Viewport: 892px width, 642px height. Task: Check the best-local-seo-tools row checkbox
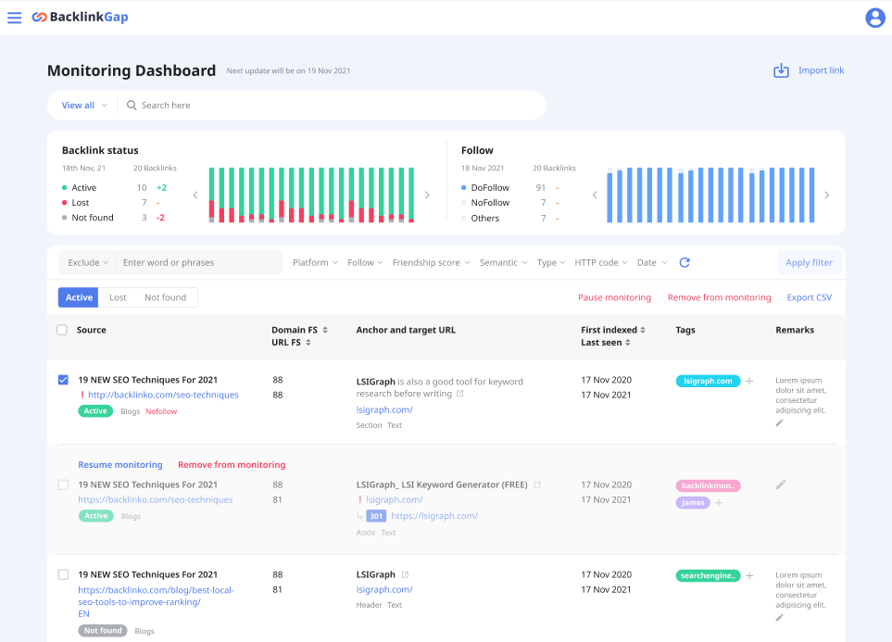click(63, 575)
